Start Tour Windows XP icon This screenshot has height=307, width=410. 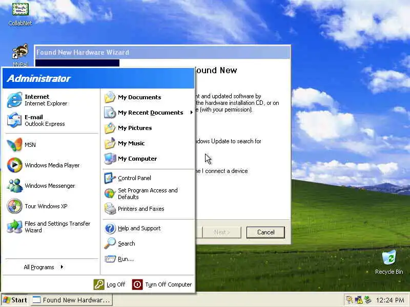pos(14,206)
